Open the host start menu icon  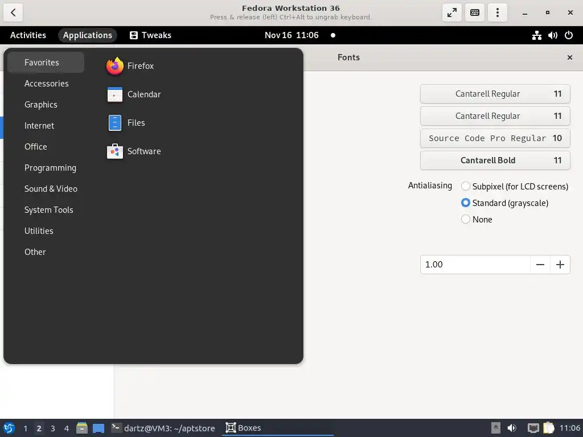(9, 428)
